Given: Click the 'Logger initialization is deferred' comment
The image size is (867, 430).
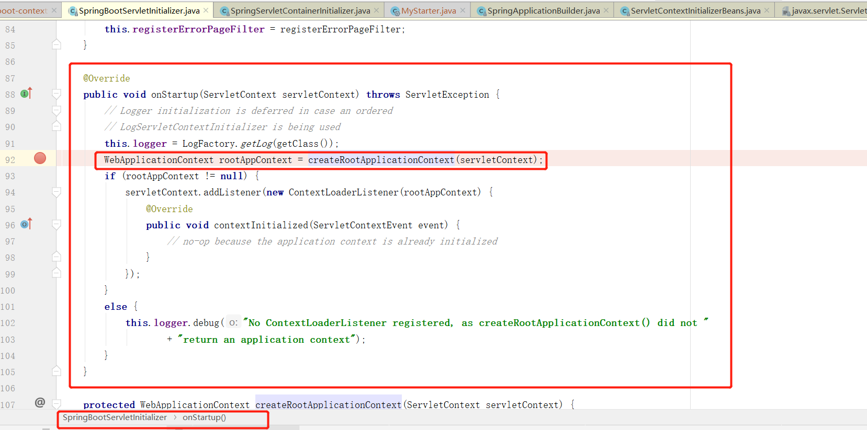Looking at the screenshot, I should click(249, 111).
